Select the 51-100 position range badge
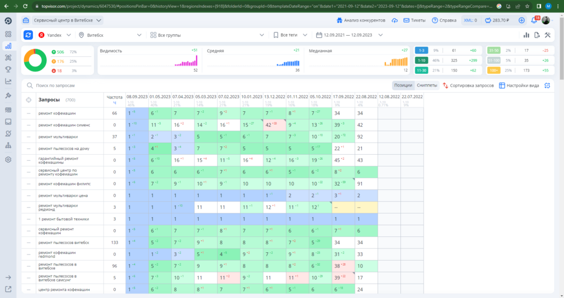The image size is (564, 298). point(493,61)
